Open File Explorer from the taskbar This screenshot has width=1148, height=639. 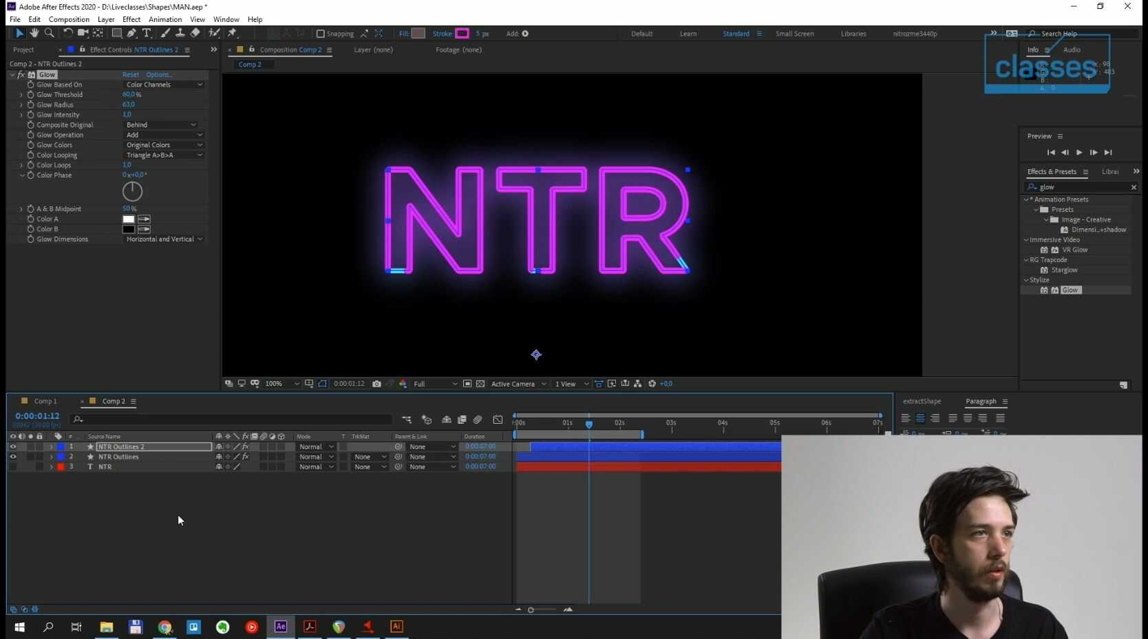(107, 627)
